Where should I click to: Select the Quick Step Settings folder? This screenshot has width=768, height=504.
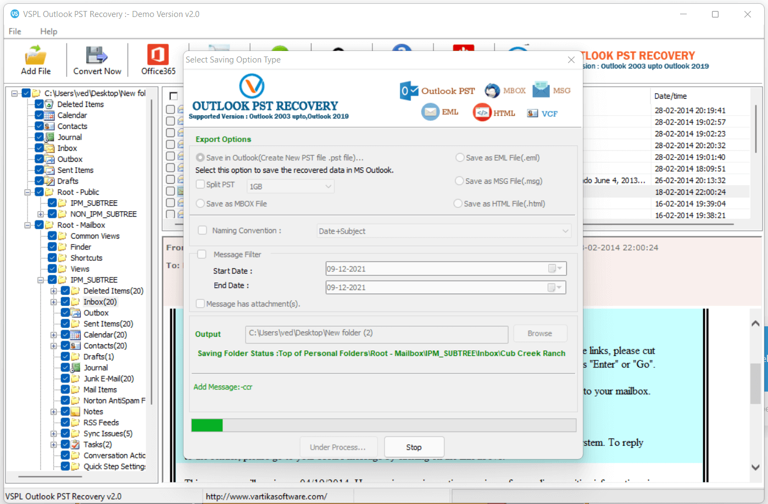114,466
